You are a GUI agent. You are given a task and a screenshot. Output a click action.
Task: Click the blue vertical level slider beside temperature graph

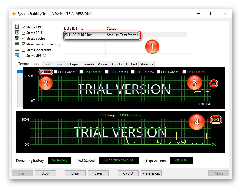20,71
